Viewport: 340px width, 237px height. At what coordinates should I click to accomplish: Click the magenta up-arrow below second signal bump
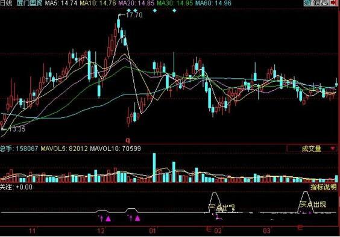[130, 218]
